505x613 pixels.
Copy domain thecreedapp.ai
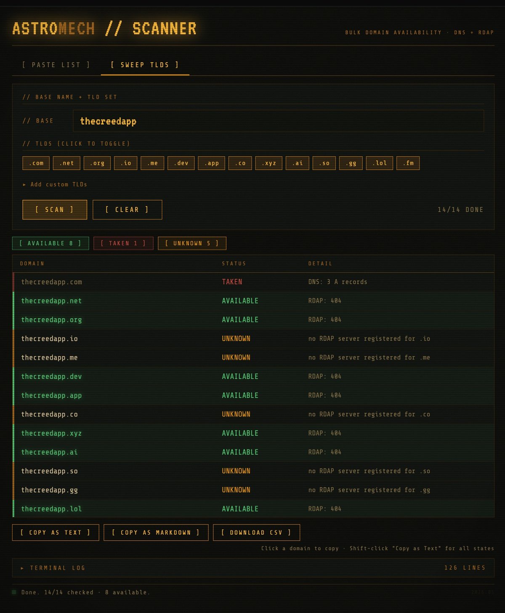(x=50, y=453)
